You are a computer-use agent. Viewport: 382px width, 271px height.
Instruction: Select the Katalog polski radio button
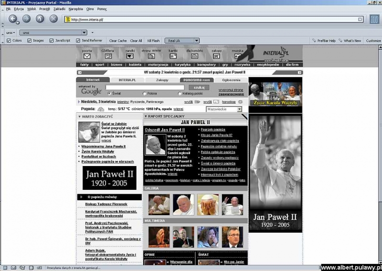point(180,94)
